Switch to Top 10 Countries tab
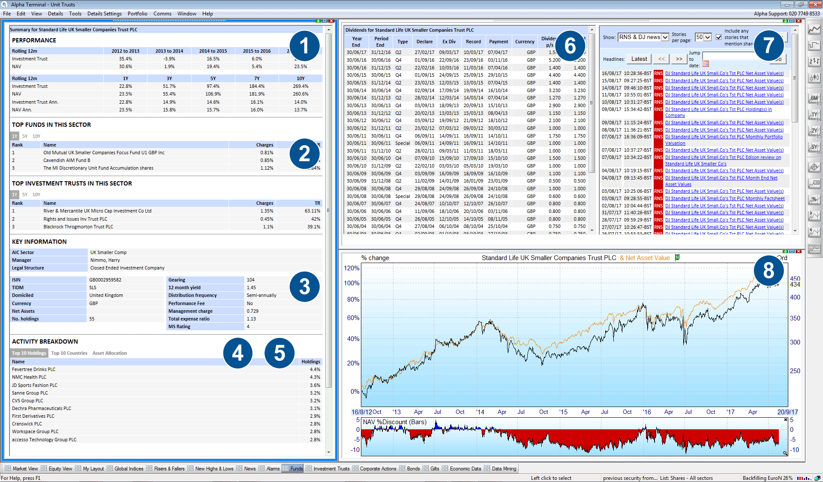 (69, 353)
